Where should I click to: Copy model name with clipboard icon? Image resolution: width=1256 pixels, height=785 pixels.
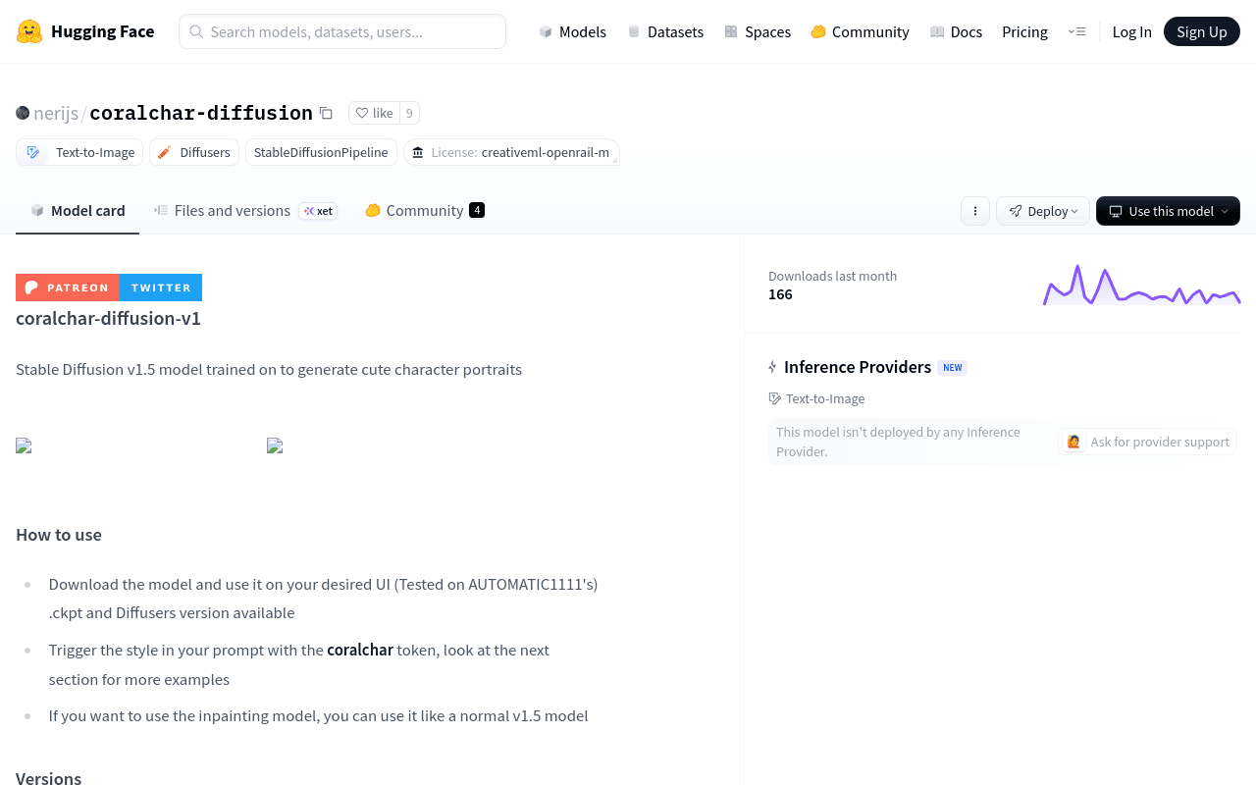coord(326,113)
